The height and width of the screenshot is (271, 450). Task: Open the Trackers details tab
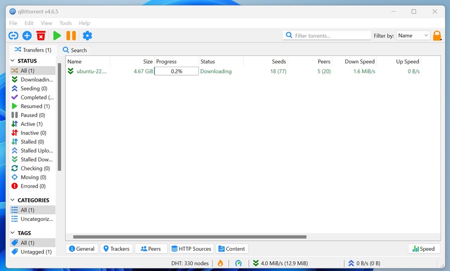[x=116, y=248]
